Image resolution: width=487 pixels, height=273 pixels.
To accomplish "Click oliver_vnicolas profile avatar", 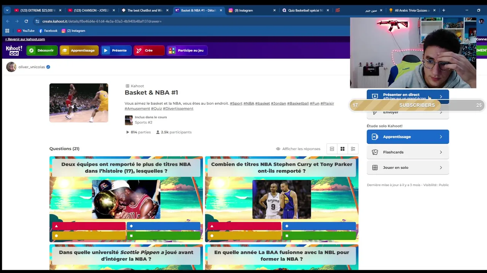I will pyautogui.click(x=11, y=67).
